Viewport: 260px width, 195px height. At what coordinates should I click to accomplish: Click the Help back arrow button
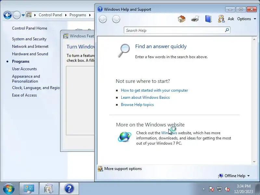pyautogui.click(x=103, y=19)
